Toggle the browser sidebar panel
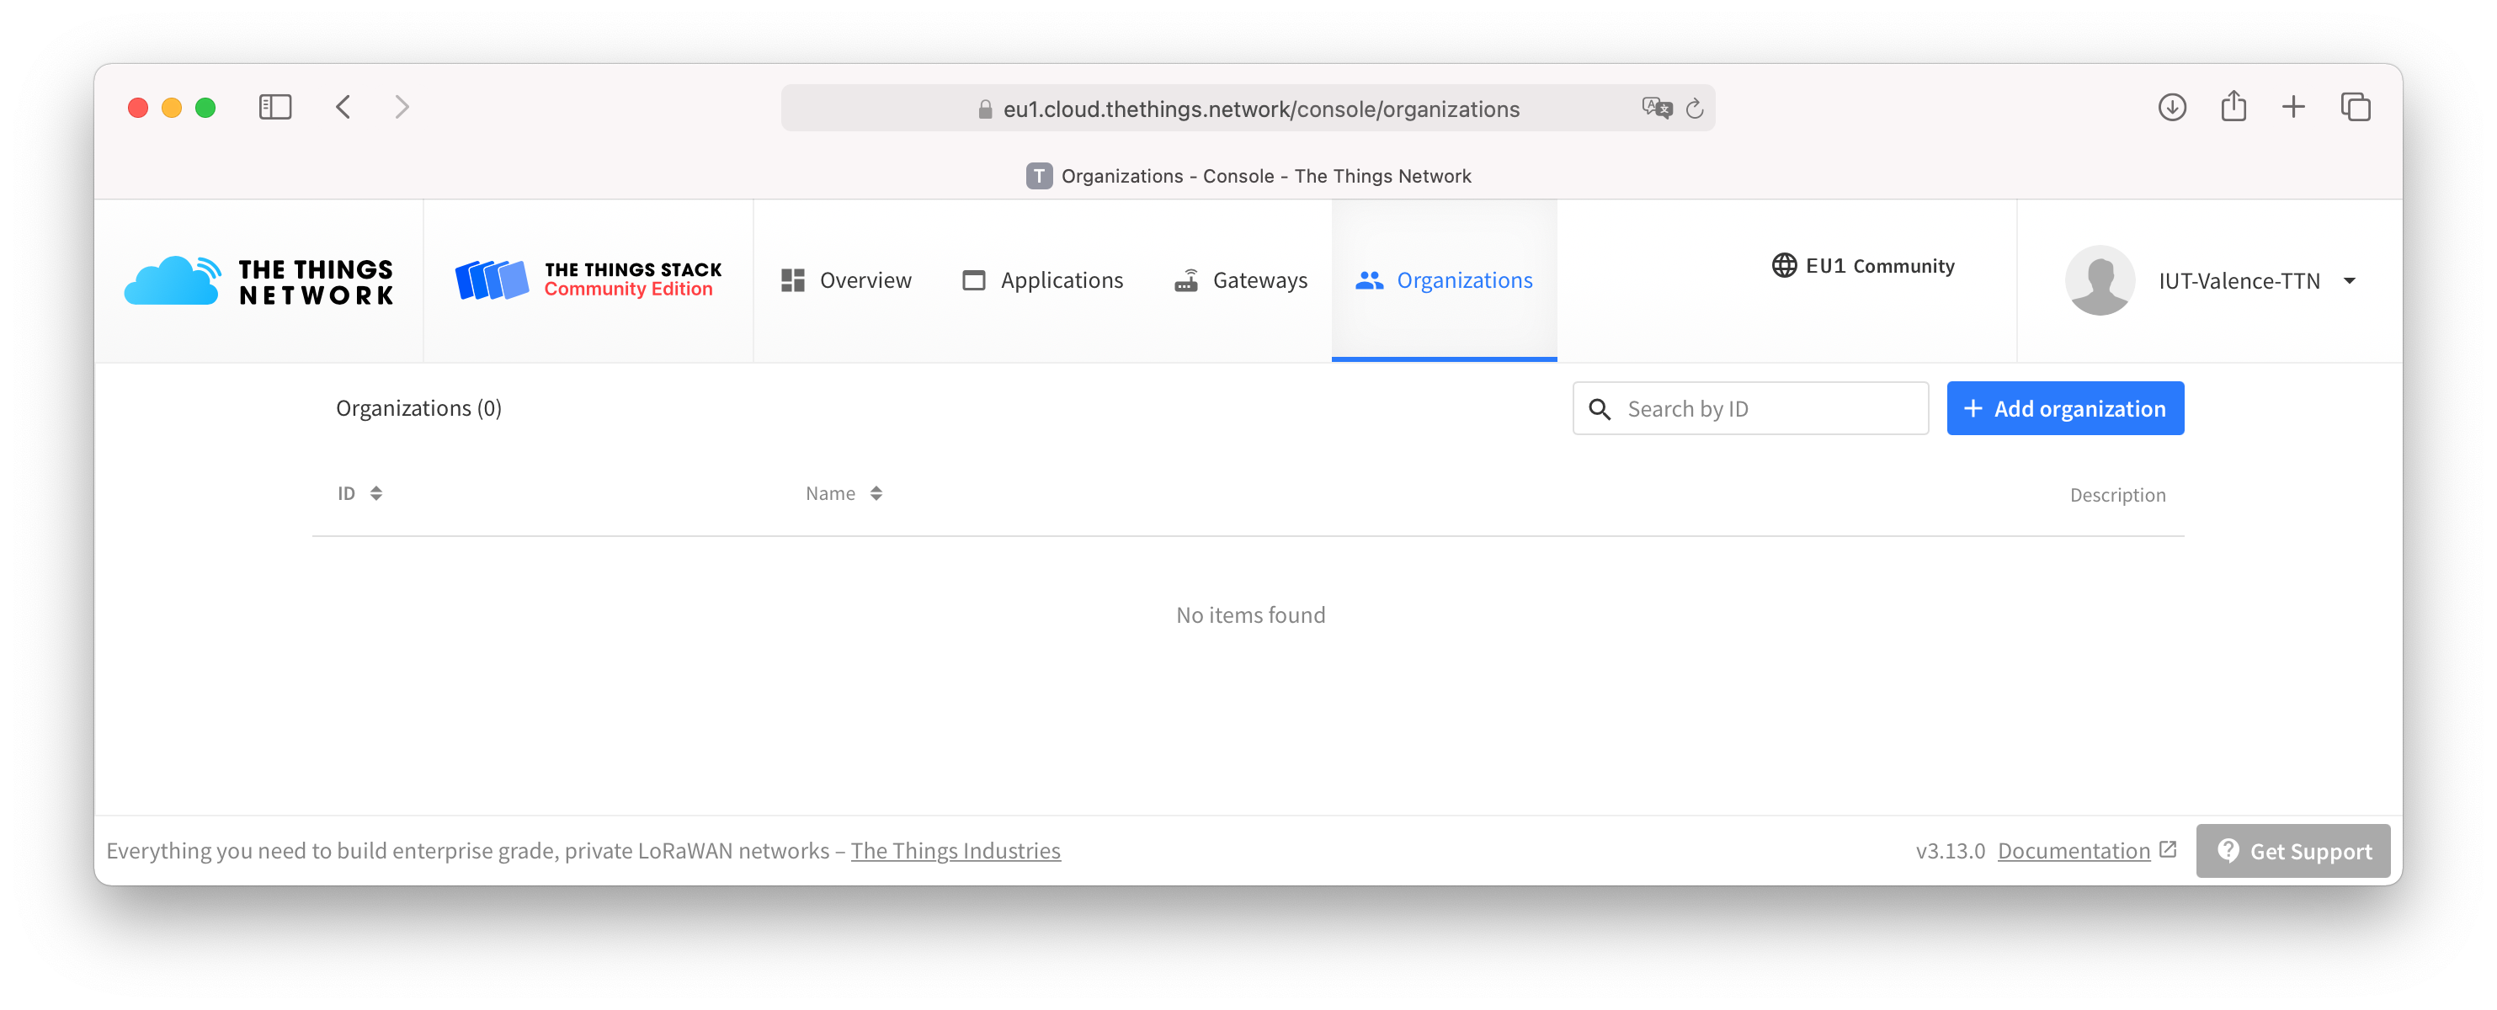This screenshot has height=1010, width=2497. click(x=274, y=107)
